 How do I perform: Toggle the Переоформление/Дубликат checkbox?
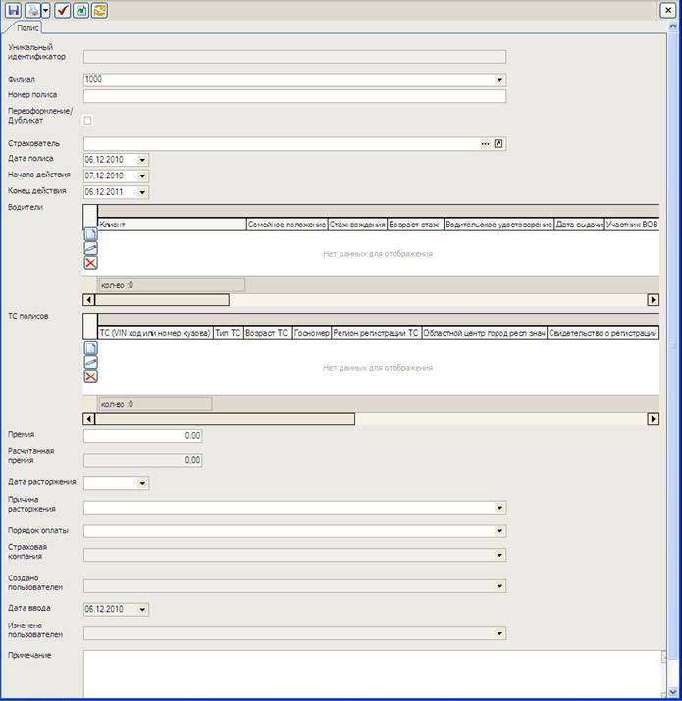(x=88, y=121)
